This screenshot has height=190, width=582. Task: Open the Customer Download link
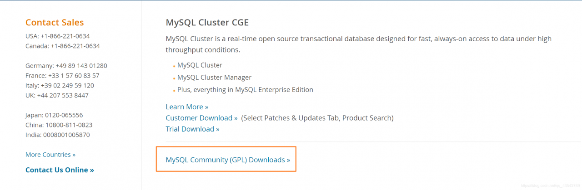click(x=201, y=118)
